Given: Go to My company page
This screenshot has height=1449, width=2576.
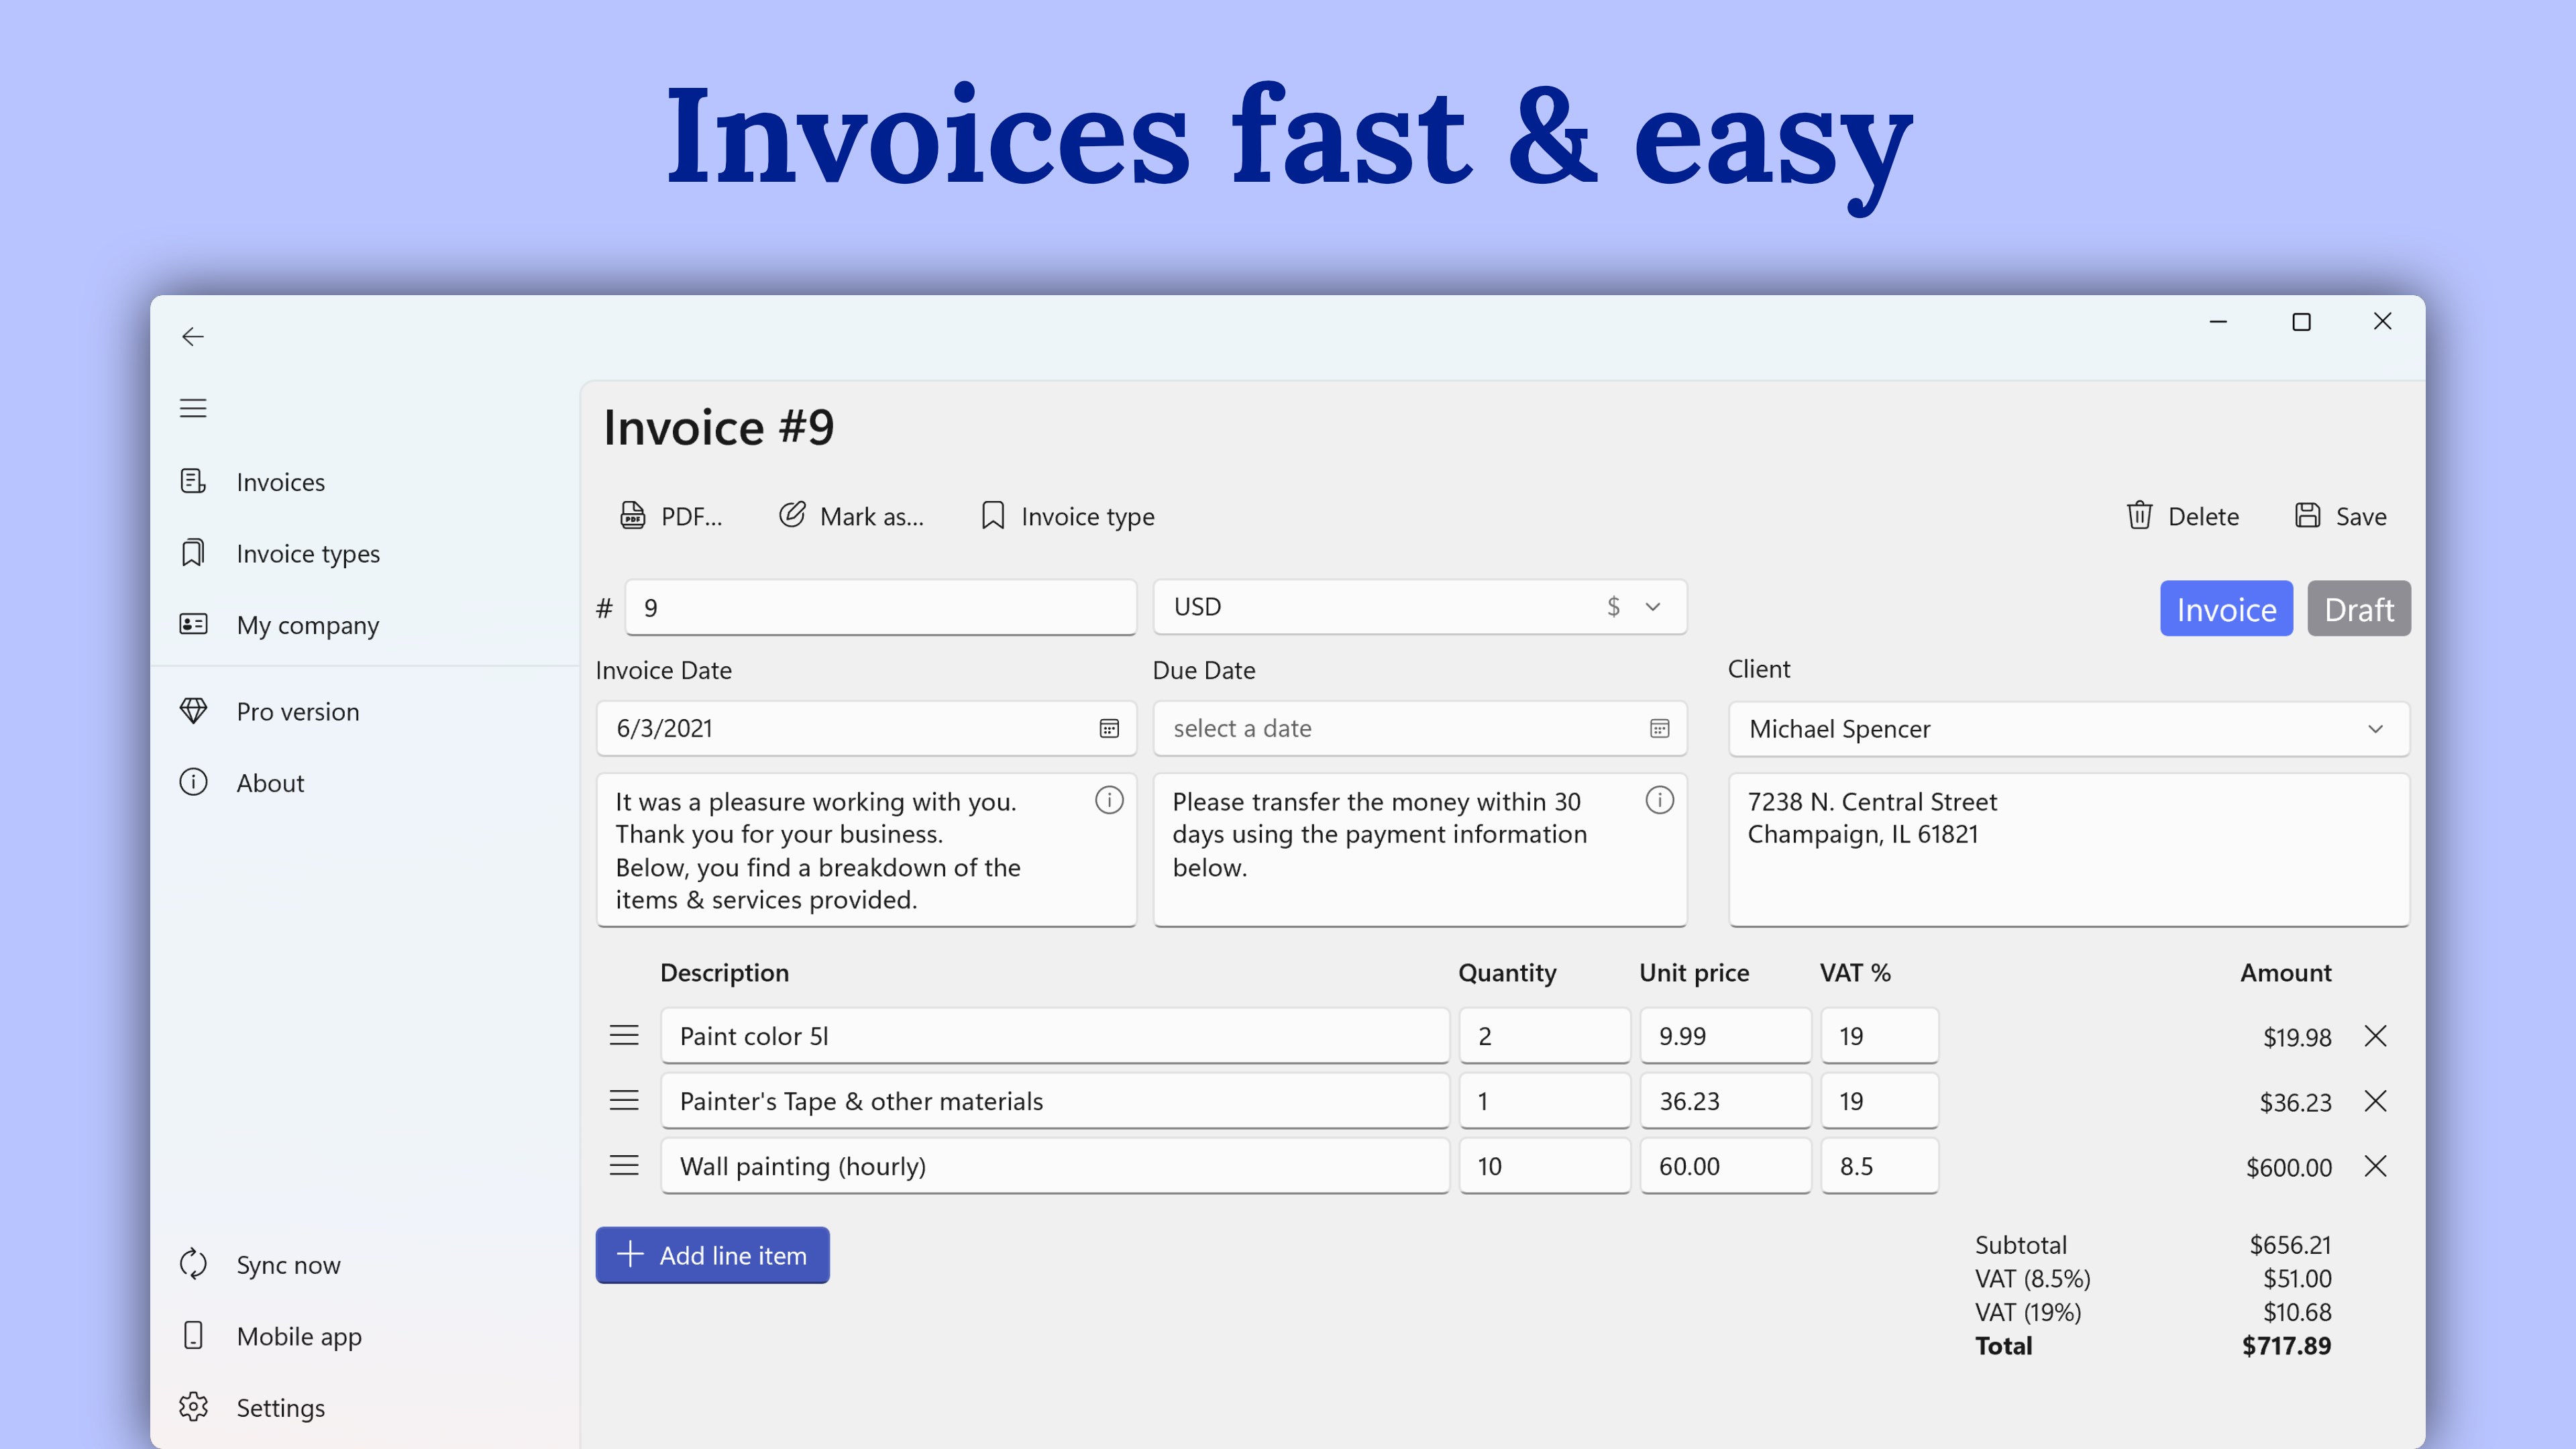Looking at the screenshot, I should (307, 625).
